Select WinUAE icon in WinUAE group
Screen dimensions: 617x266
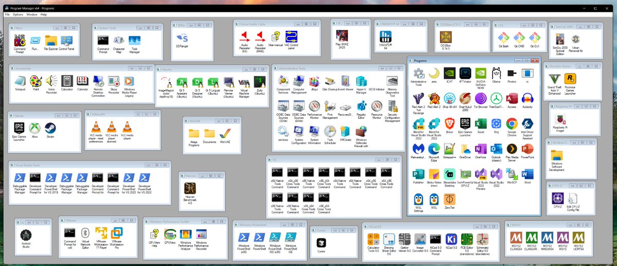[225, 133]
